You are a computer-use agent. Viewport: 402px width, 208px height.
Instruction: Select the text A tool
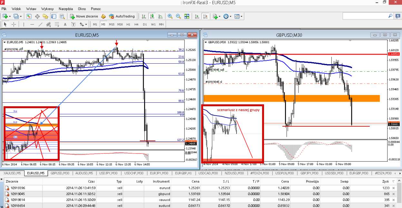pos(65,24)
